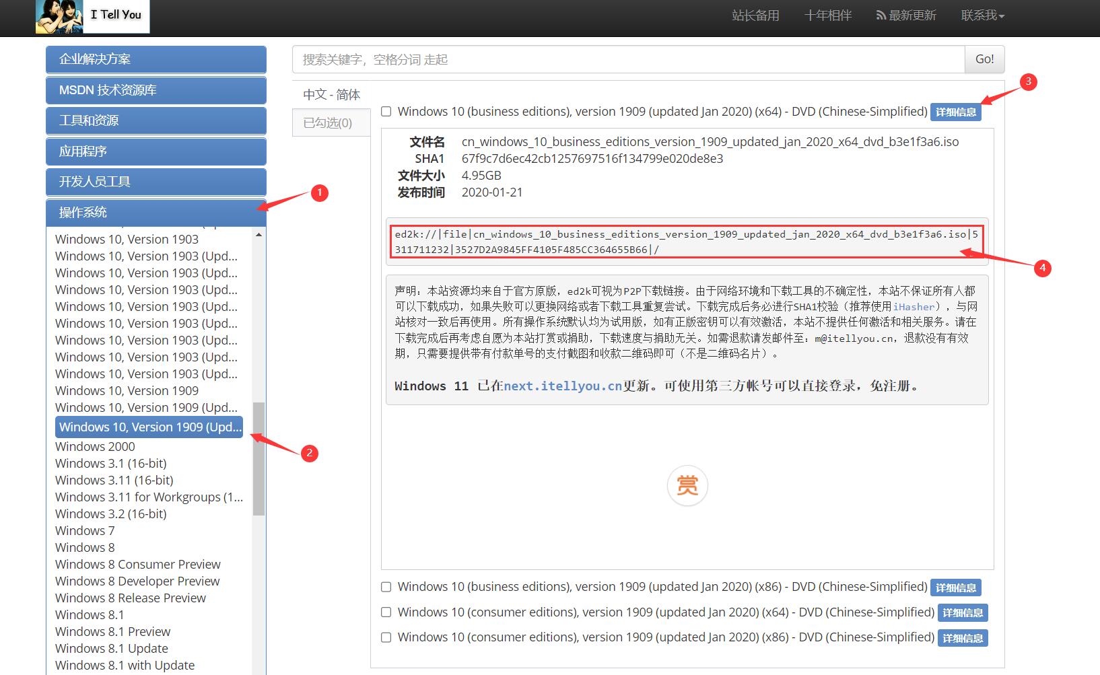Select Windows 7 from the OS list
The image size is (1100, 675).
click(x=84, y=530)
